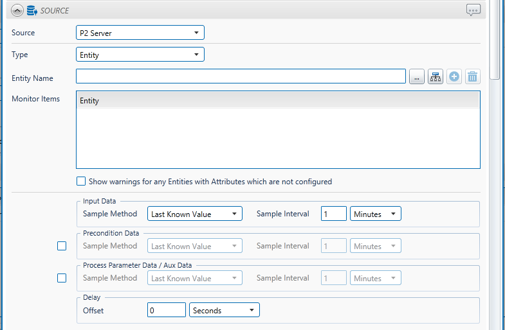The height and width of the screenshot is (330, 505).
Task: Click the delete entity trash icon
Action: pos(472,77)
